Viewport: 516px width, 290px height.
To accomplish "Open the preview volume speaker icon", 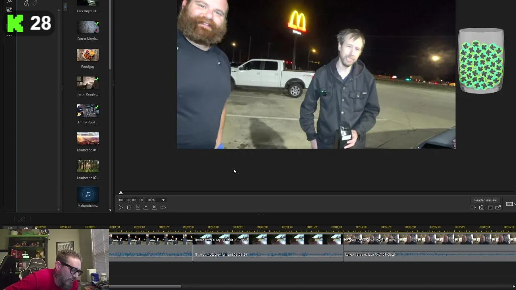I will (x=473, y=208).
